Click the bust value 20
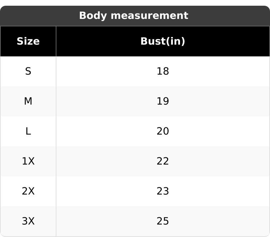Screen dimensions: 270x237 [x=162, y=131]
